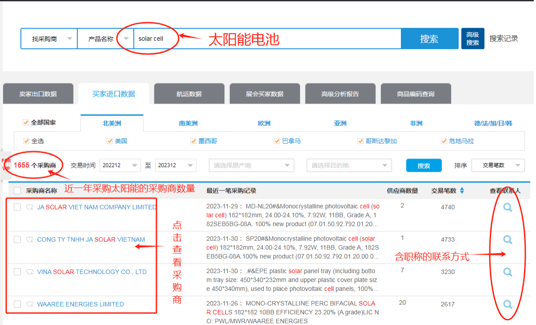Click contact search icon for VINA SOLAR row
The width and height of the screenshot is (536, 325).
pyautogui.click(x=508, y=272)
